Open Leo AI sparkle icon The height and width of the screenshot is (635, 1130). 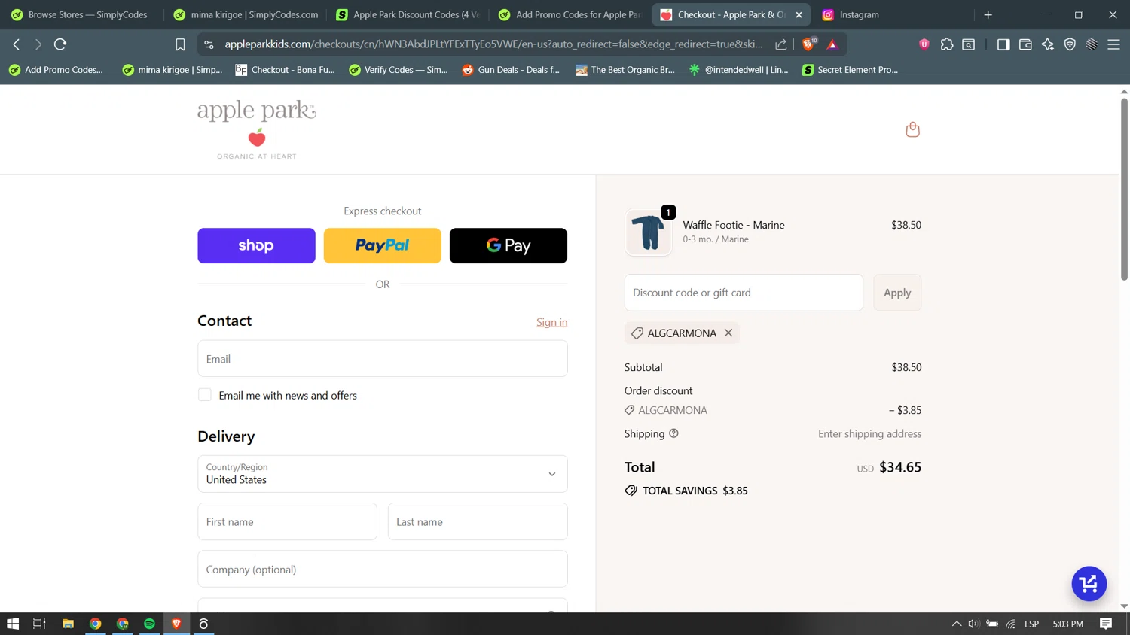[x=1048, y=44]
